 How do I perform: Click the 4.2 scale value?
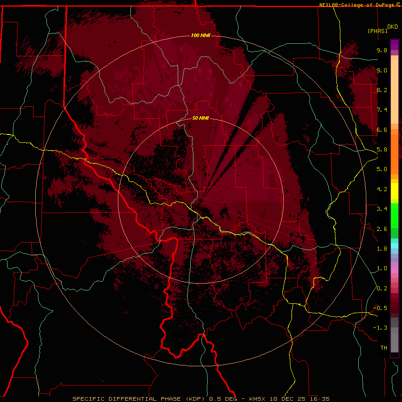pyautogui.click(x=382, y=189)
